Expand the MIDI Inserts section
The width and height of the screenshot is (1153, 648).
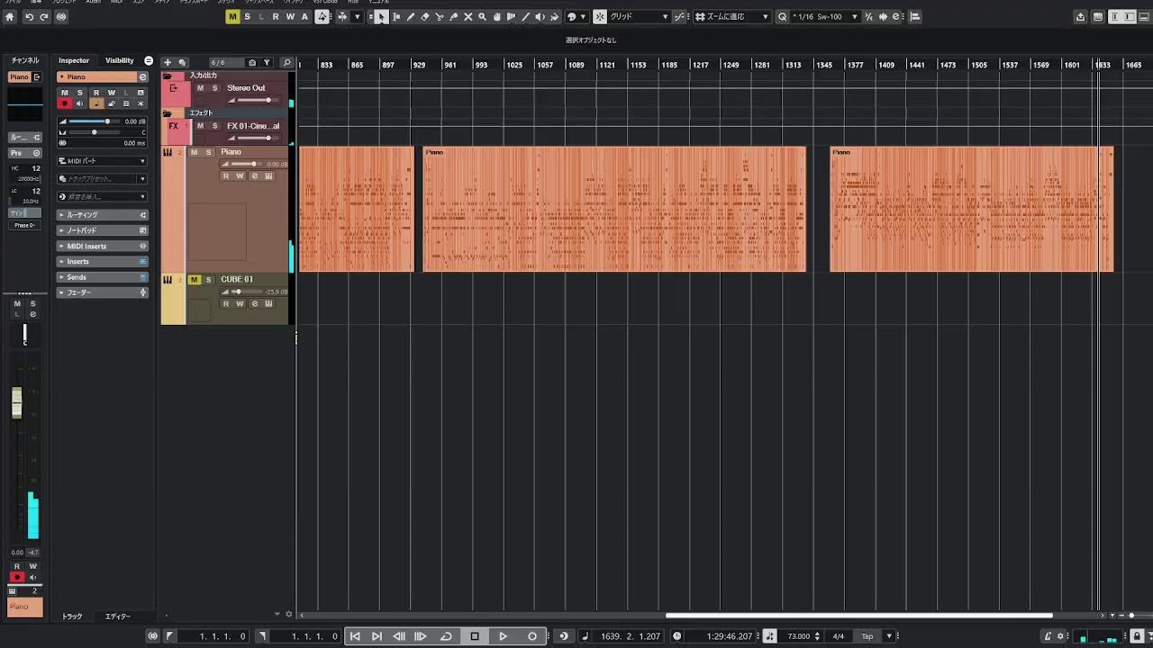pos(102,246)
